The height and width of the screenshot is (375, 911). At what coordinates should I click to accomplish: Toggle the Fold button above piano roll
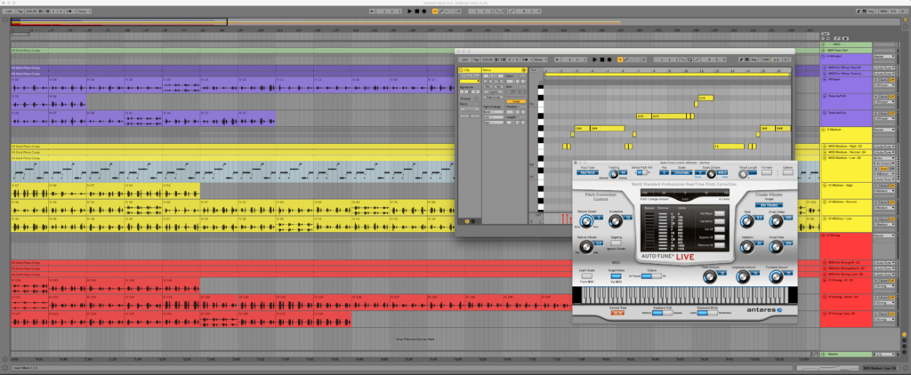[534, 70]
